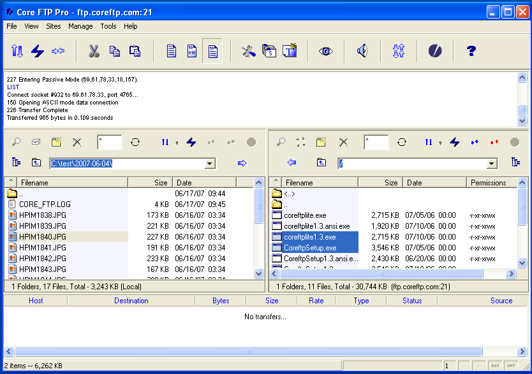532x374 pixels.
Task: Click the Site Manager connect icon
Action: coord(17,52)
